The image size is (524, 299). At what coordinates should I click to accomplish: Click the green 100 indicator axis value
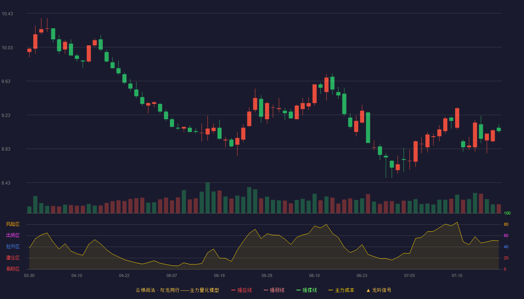[x=507, y=213]
